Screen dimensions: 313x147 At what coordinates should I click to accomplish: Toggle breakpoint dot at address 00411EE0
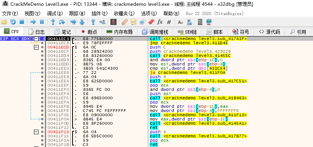click(42, 68)
